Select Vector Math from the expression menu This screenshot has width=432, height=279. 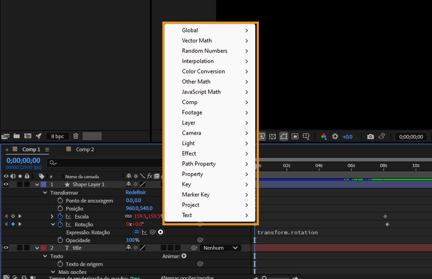coord(197,40)
